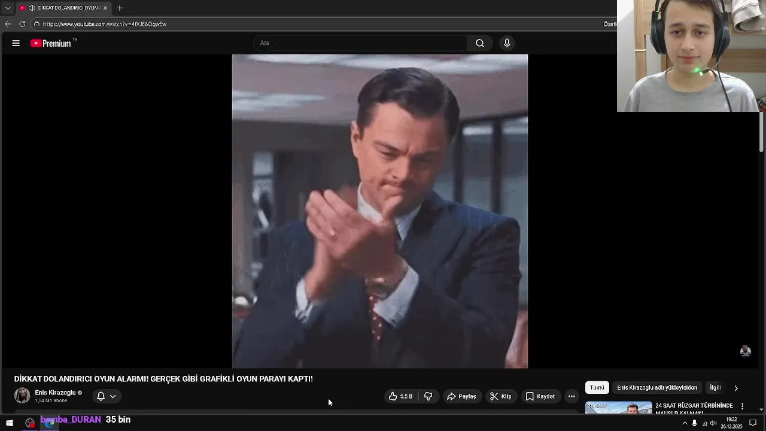This screenshot has width=766, height=431.
Task: Select the browser address bar URL
Action: 105,24
